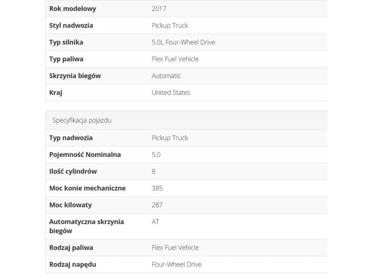Click the Automatic gearbox value
371x278 pixels.
point(166,76)
